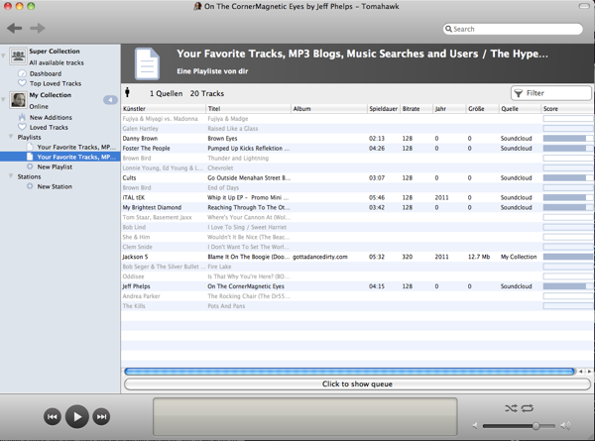Click the Search box
The image size is (595, 441).
pos(513,29)
